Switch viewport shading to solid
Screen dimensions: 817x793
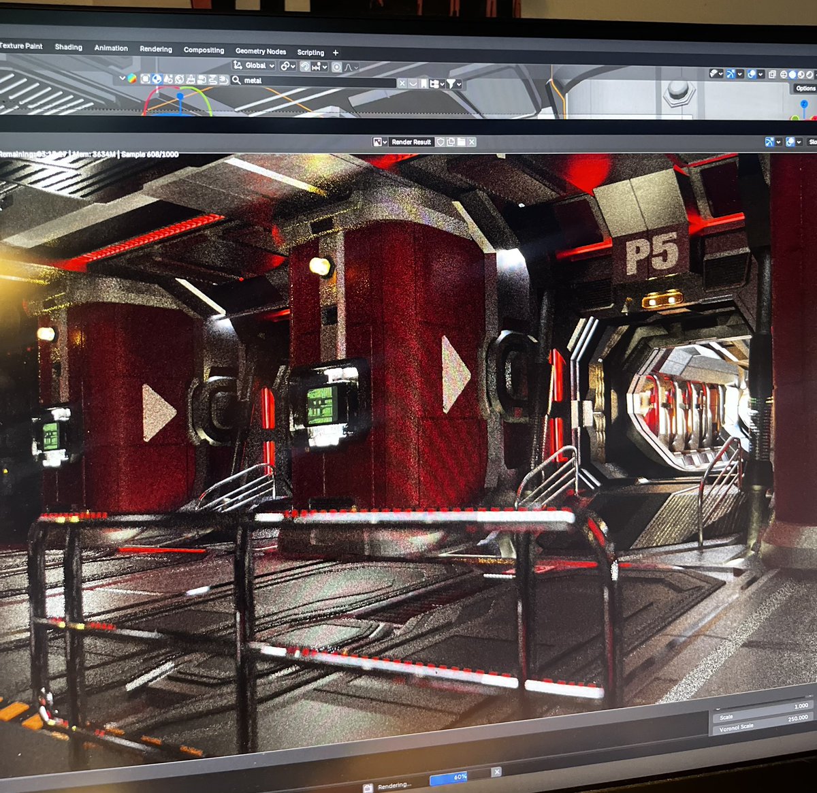[792, 75]
